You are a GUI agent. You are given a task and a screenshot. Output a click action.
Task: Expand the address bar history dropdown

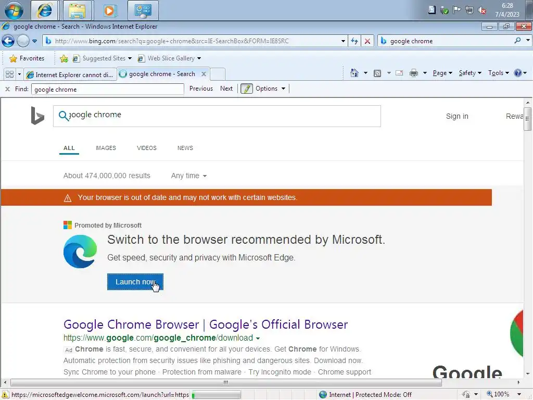(x=343, y=41)
